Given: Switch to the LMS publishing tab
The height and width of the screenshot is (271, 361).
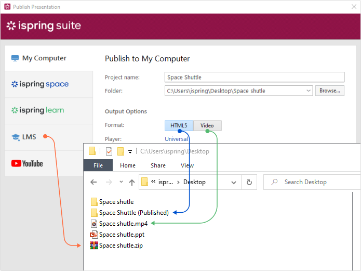Looking at the screenshot, I should coord(49,137).
